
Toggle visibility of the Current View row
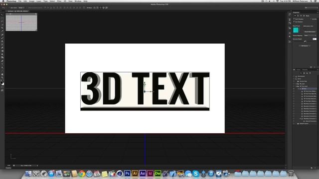pyautogui.click(x=294, y=82)
